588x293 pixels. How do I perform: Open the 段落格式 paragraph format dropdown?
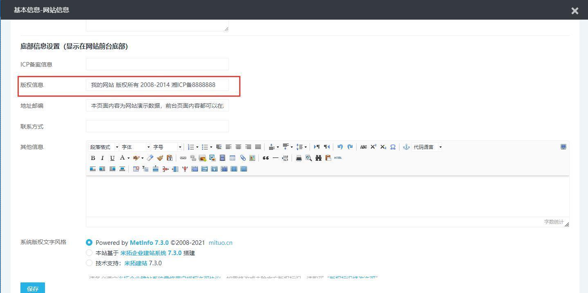coord(104,147)
